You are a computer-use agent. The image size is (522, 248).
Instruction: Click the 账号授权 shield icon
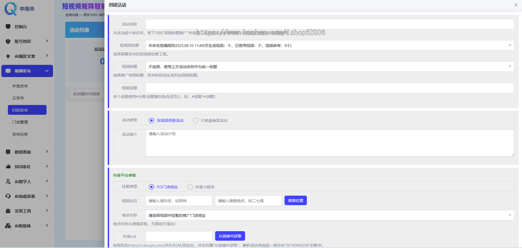point(8,41)
